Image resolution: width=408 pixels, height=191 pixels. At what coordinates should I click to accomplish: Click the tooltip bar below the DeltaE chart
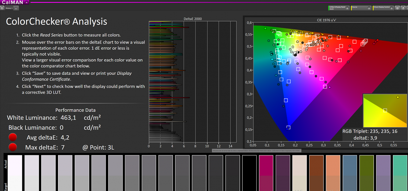tap(256, 150)
